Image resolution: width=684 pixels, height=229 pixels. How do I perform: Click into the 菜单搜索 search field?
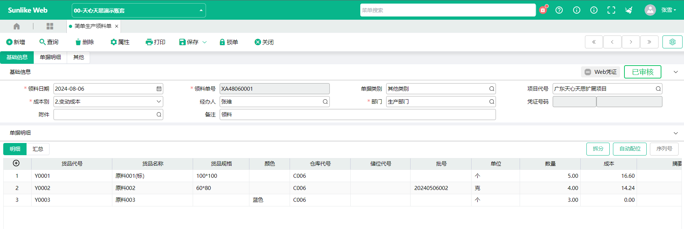pos(447,10)
